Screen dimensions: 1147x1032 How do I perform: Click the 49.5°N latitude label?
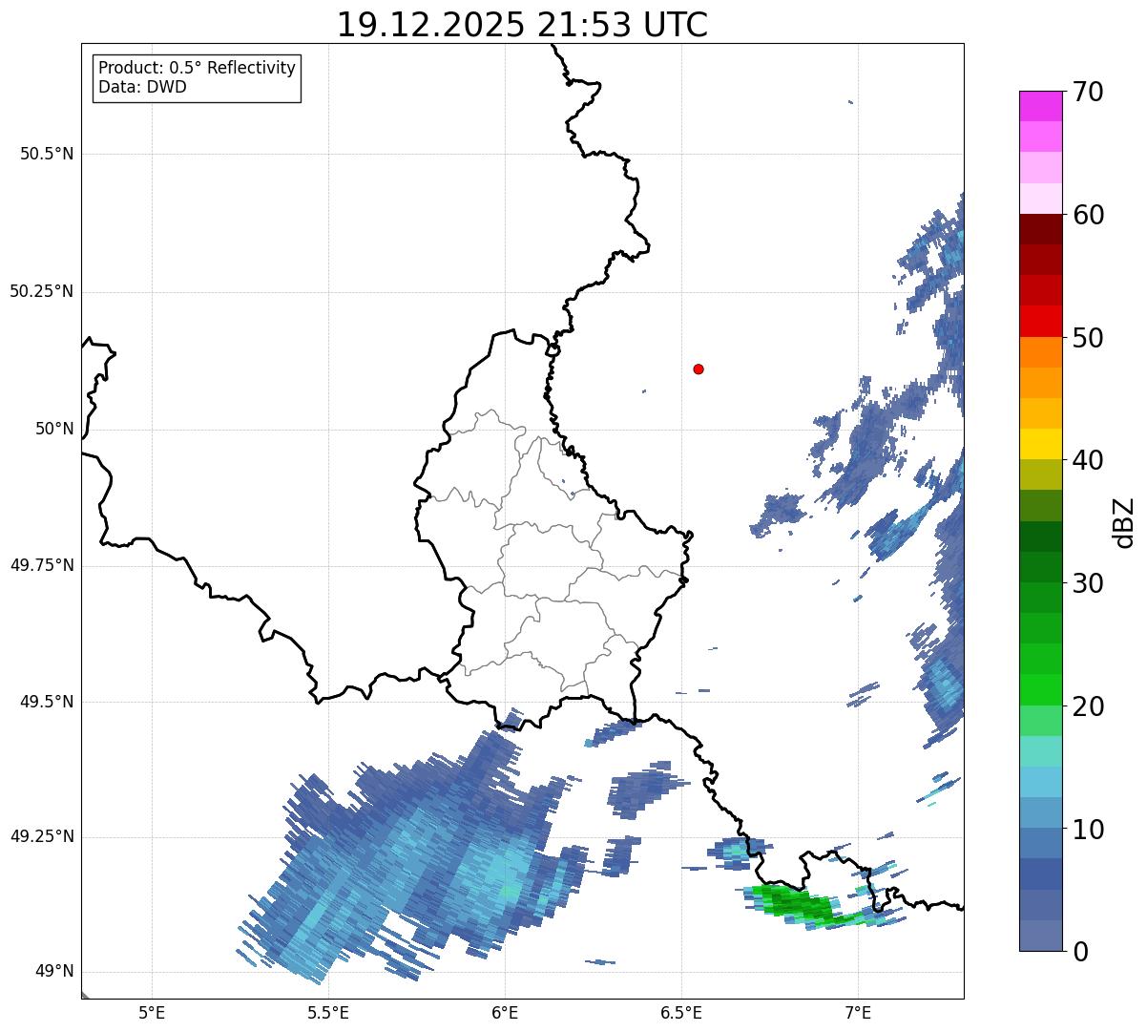pyautogui.click(x=46, y=702)
